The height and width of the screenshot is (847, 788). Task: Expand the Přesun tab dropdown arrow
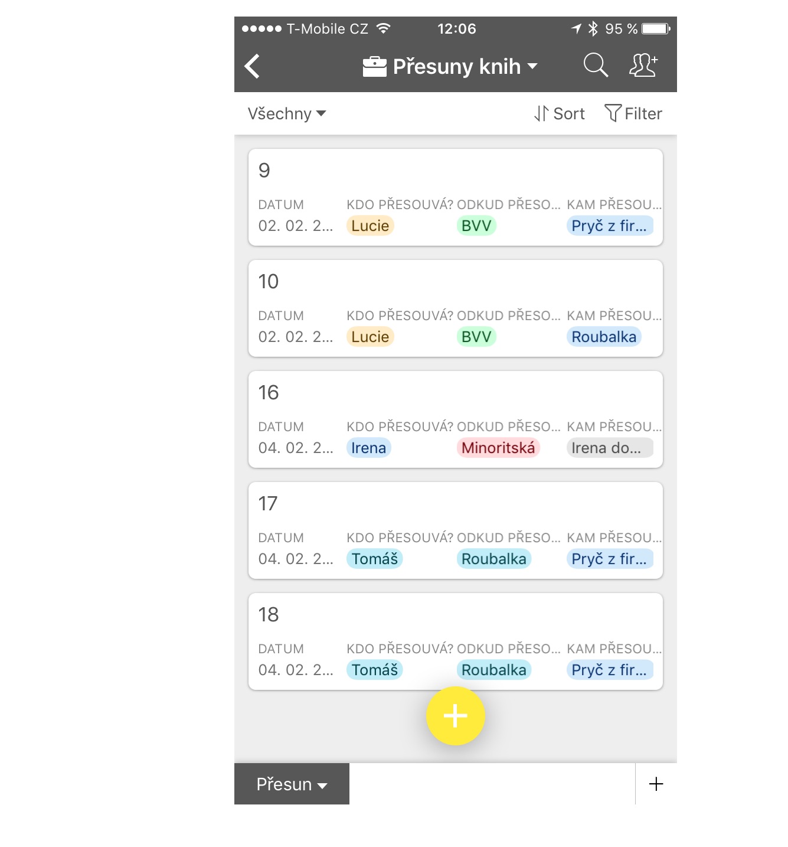tap(322, 786)
